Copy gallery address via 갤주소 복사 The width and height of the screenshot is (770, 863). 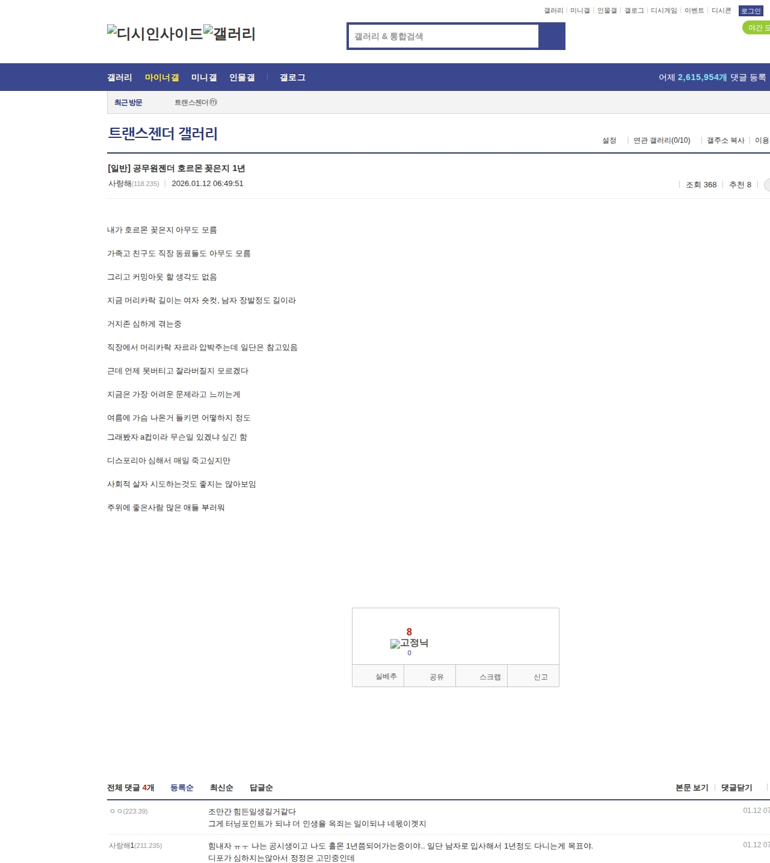(x=725, y=140)
